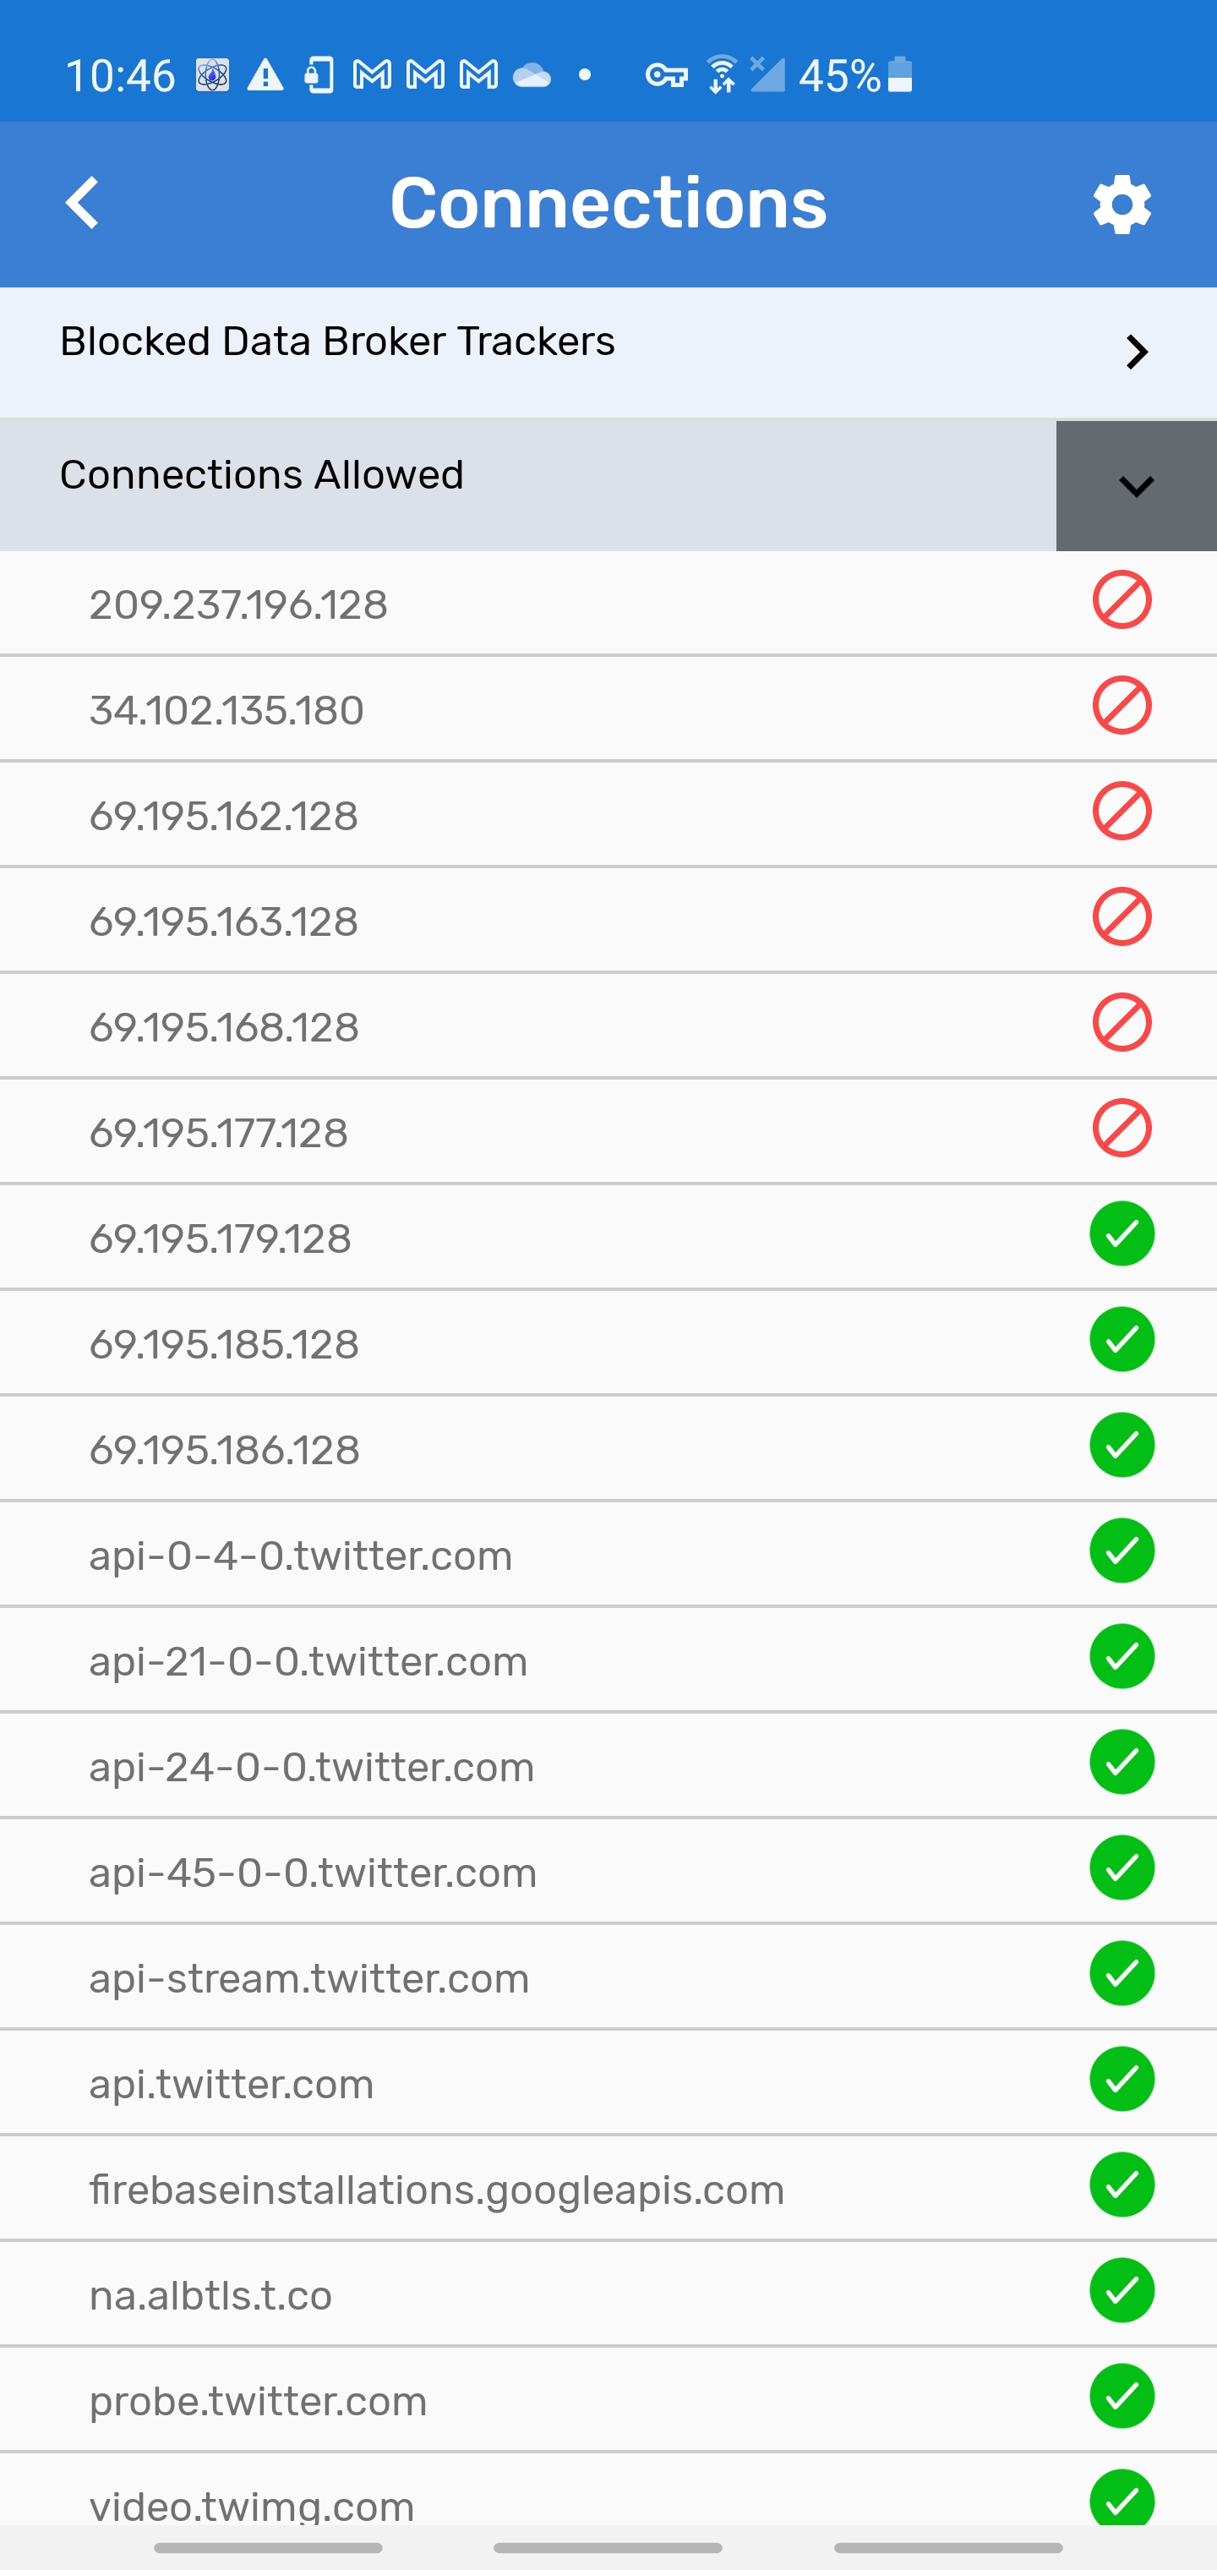
Task: Tap the blocked icon beside 69.195.162.128
Action: click(x=1121, y=812)
